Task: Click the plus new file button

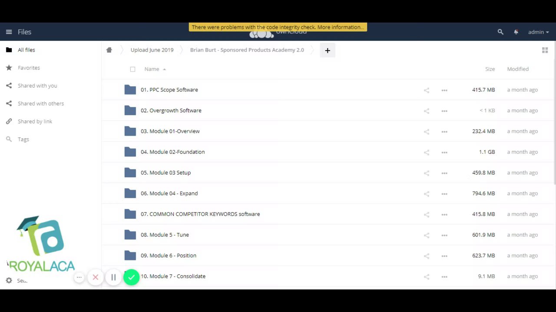Action: coord(328,50)
